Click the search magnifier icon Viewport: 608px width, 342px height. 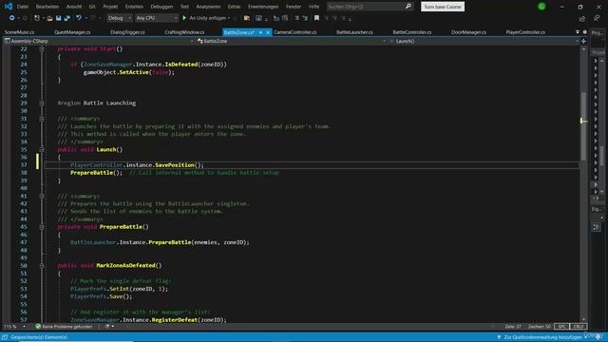(408, 7)
